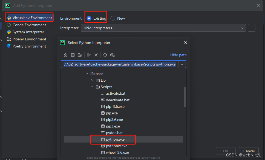Show hidden files and directories icon
This screenshot has width=265, height=160.
(112, 55)
